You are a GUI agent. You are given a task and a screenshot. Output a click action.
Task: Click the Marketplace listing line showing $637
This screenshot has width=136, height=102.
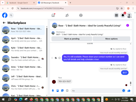click(80, 35)
